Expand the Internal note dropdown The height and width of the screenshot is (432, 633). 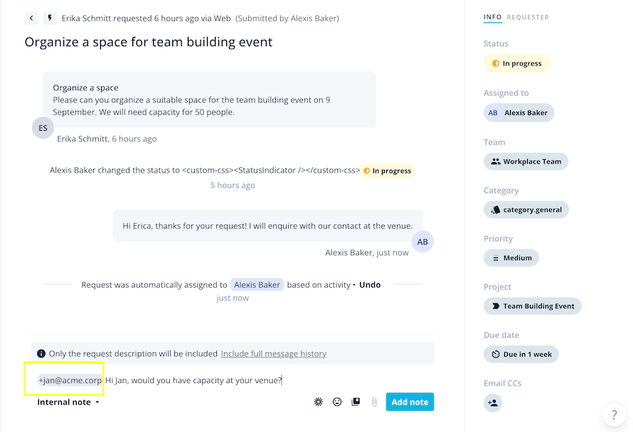68,402
